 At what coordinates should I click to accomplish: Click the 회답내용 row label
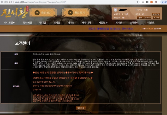pos(16,86)
